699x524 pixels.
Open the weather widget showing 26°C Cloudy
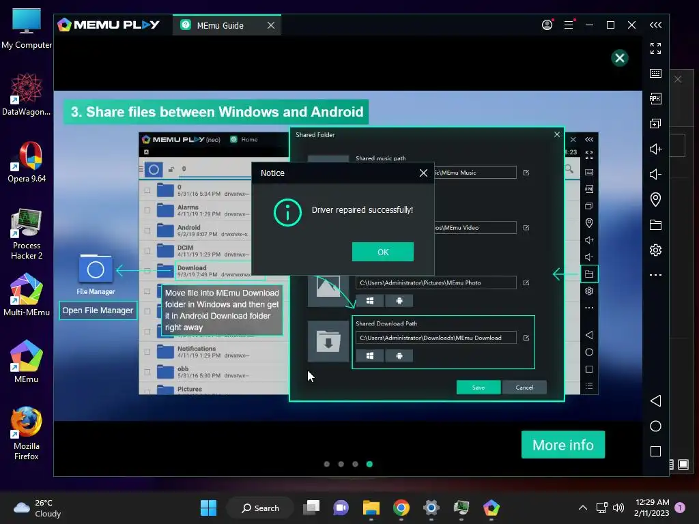pos(38,508)
